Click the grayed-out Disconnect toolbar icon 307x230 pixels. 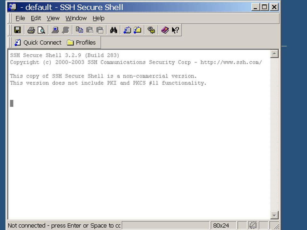pyautogui.click(x=65, y=30)
